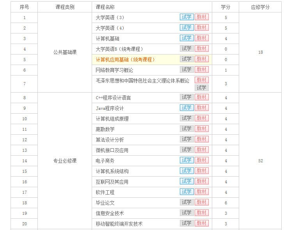This screenshot has width=293, height=230.
Task: Open 教材 for 毕业论文 row
Action: click(202, 202)
